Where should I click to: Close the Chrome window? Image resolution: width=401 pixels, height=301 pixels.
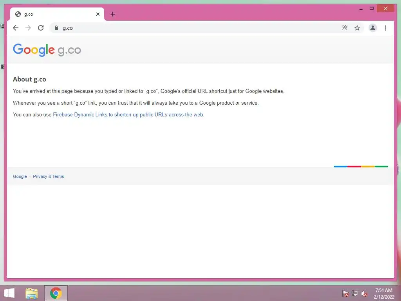click(x=386, y=9)
